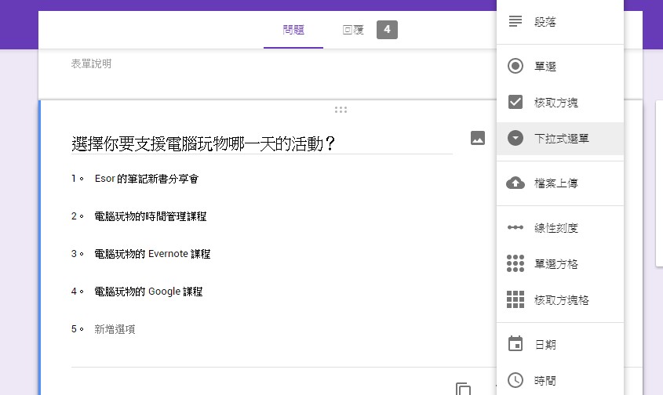Click the calendar icon beside 日期
Image resolution: width=663 pixels, height=395 pixels.
[515, 344]
